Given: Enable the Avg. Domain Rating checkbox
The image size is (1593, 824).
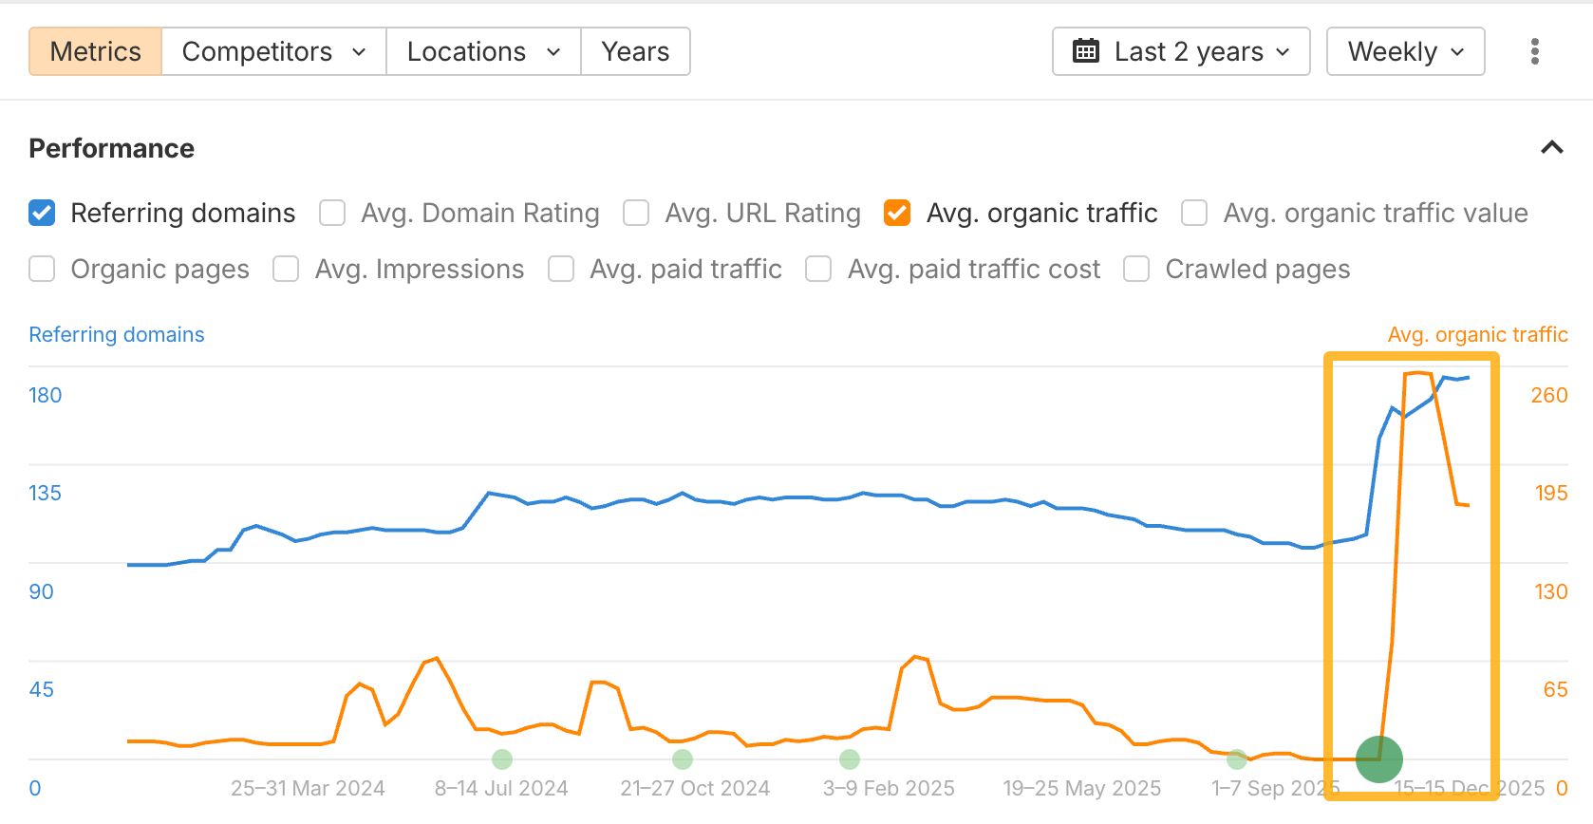Looking at the screenshot, I should [x=332, y=213].
